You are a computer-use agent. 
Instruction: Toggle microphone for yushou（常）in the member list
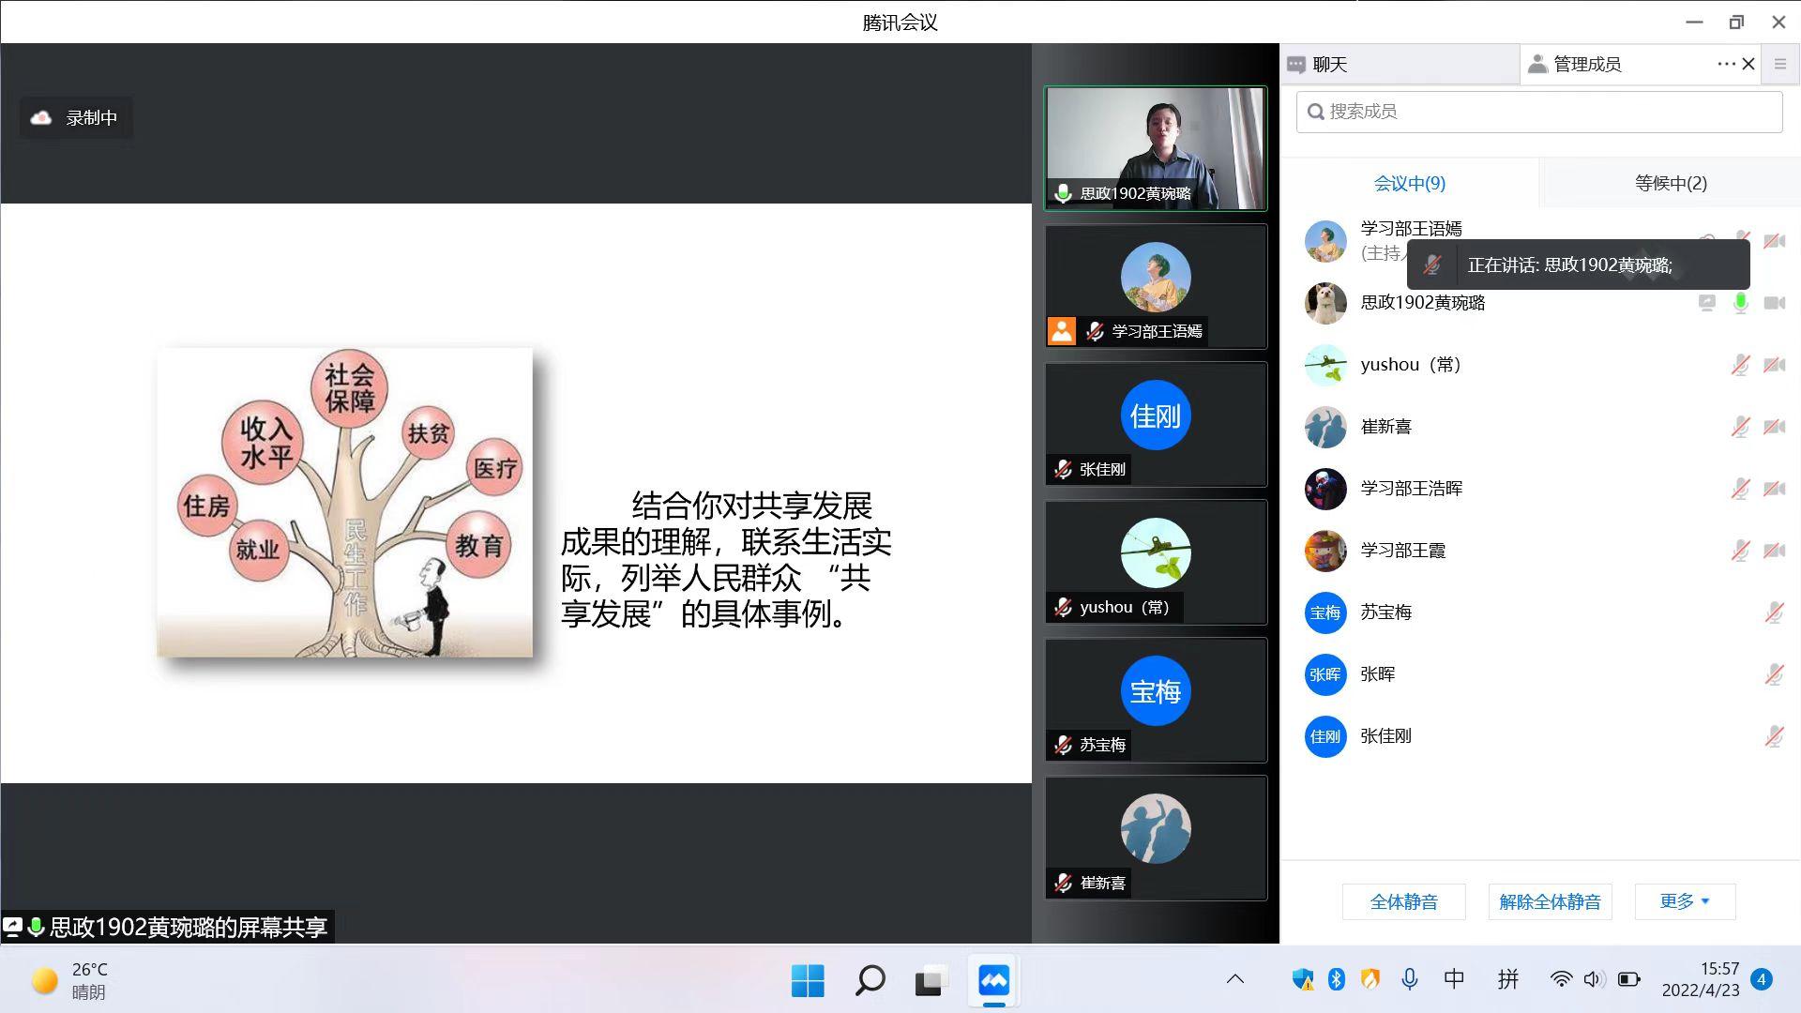click(1740, 365)
